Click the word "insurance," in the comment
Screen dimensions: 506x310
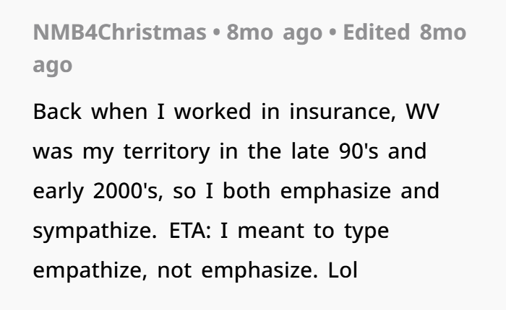(x=343, y=112)
